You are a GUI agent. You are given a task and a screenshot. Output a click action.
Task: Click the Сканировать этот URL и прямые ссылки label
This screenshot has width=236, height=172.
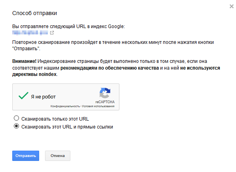[67, 127]
